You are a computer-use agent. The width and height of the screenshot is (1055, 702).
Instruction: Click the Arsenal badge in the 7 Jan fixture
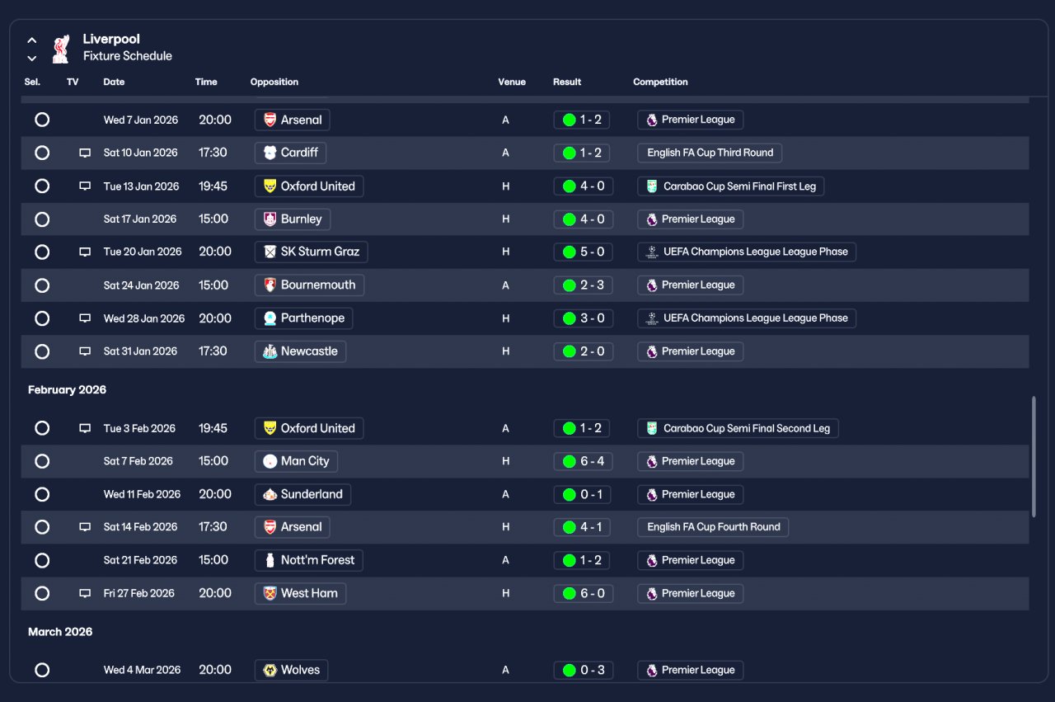(x=270, y=120)
